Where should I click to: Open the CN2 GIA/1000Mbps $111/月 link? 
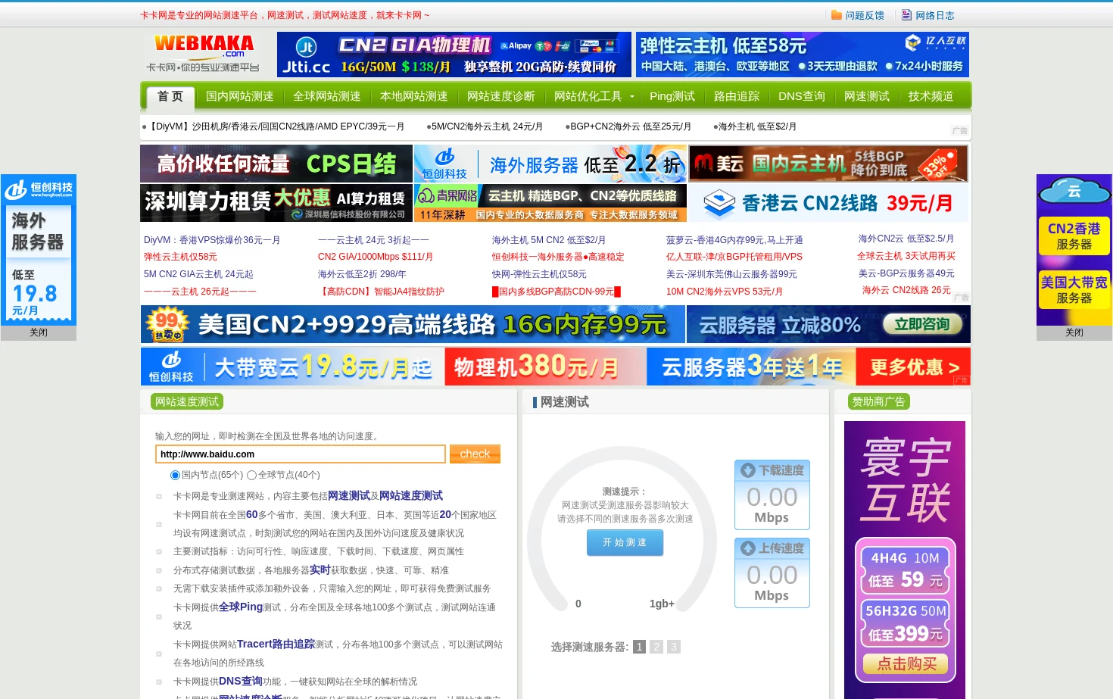click(376, 257)
